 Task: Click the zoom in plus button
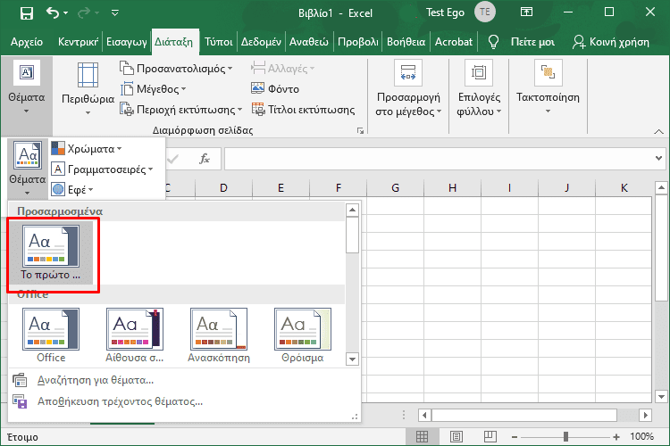click(616, 437)
